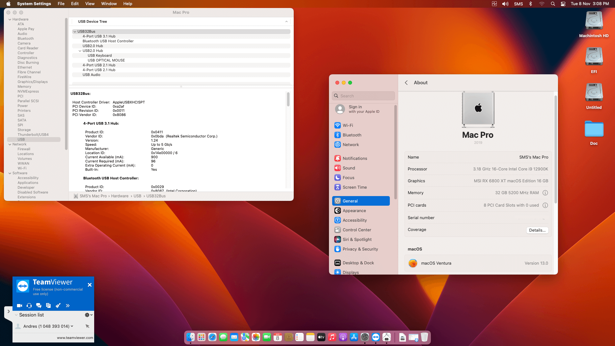The height and width of the screenshot is (346, 615).
Task: Select the Doc folder on desktop
Action: 594,133
